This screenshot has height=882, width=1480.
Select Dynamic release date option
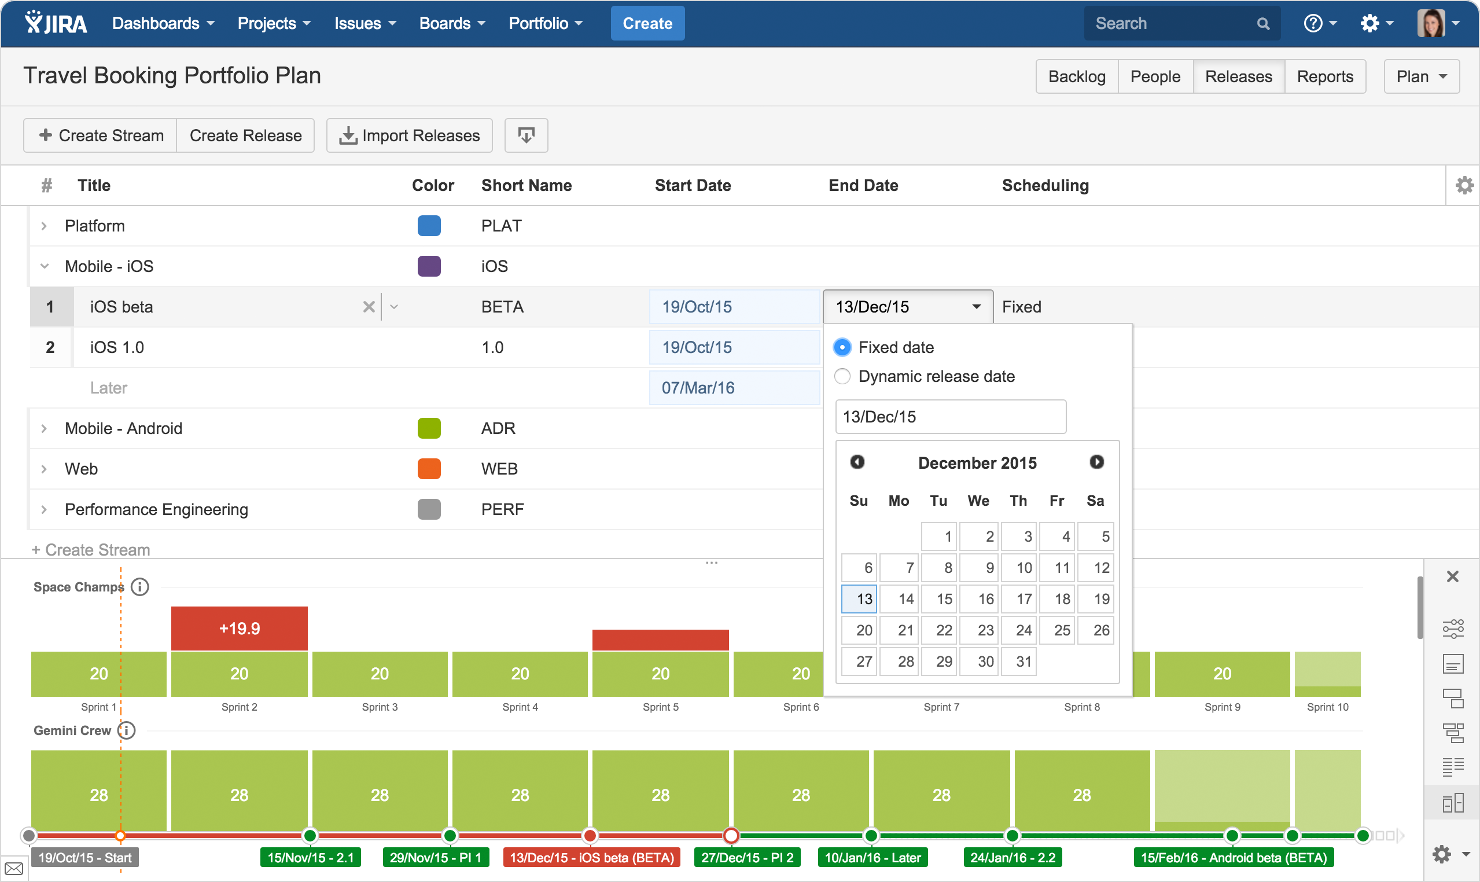pos(842,376)
